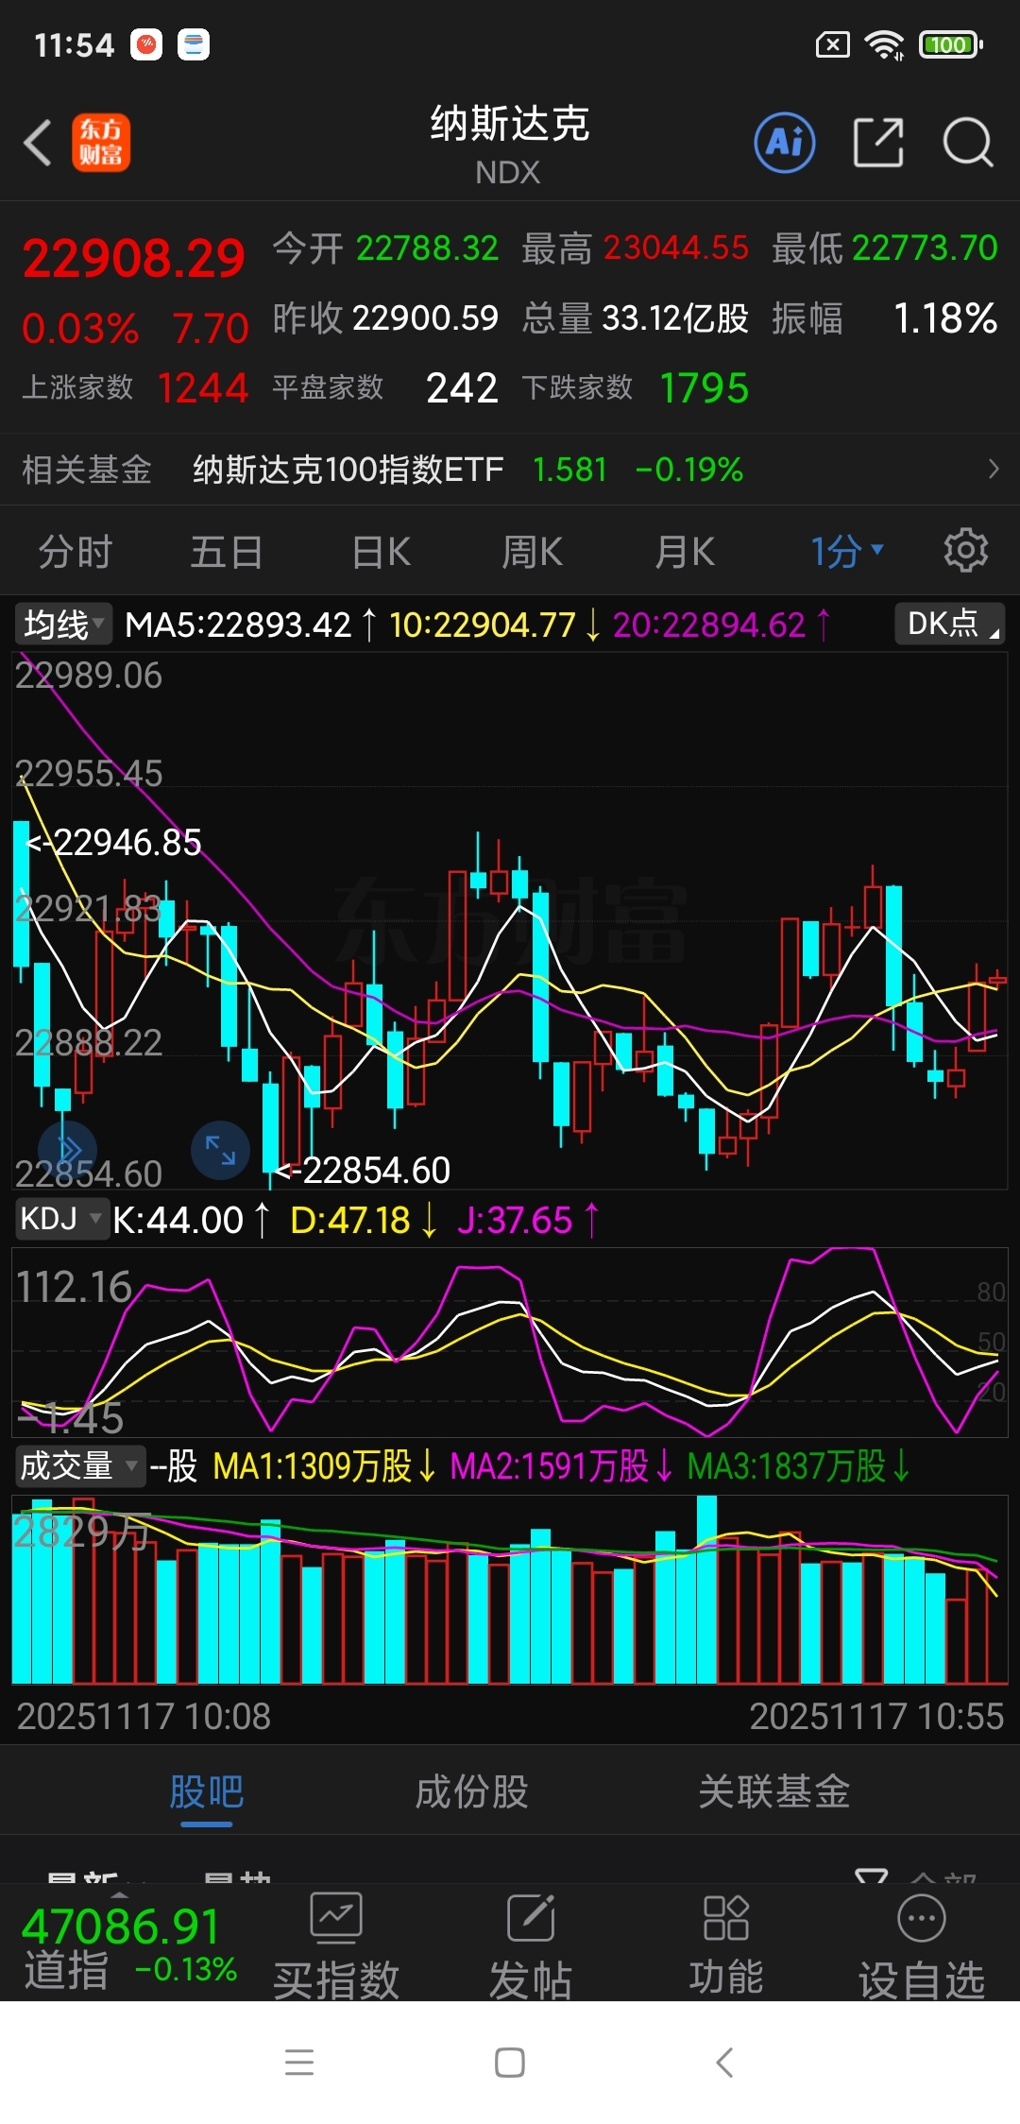Open the KDJ indicator dropdown
This screenshot has height=2124, width=1020.
tap(60, 1219)
